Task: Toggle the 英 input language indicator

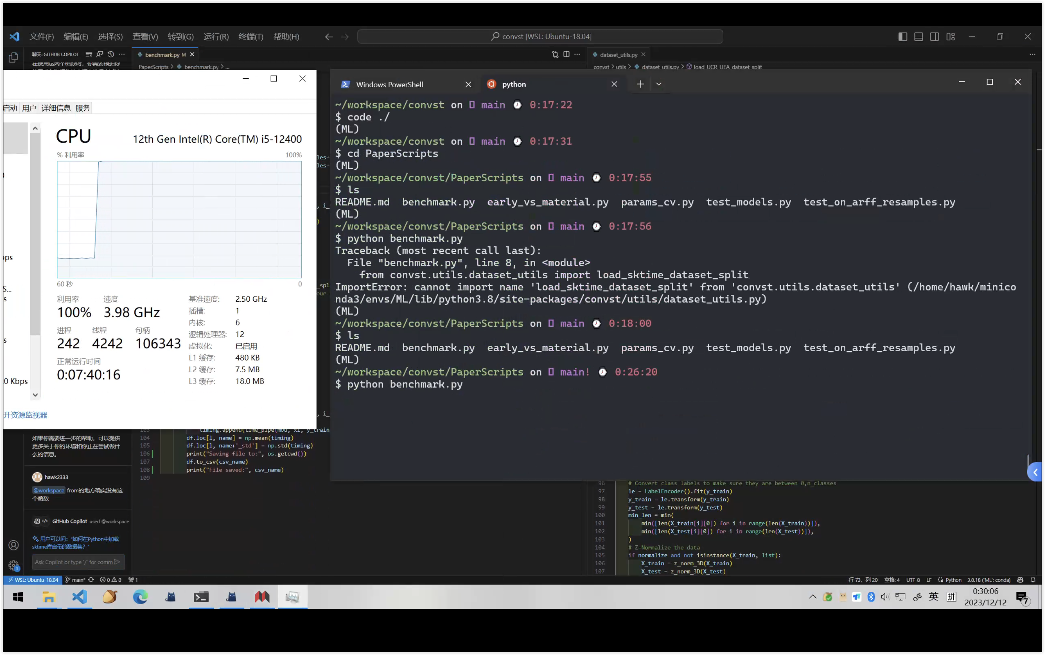Action: tap(934, 597)
